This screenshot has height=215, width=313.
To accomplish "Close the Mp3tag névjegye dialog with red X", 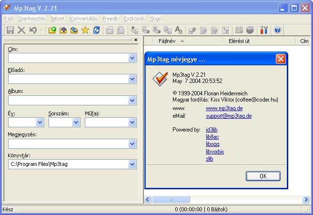I will click(281, 59).
